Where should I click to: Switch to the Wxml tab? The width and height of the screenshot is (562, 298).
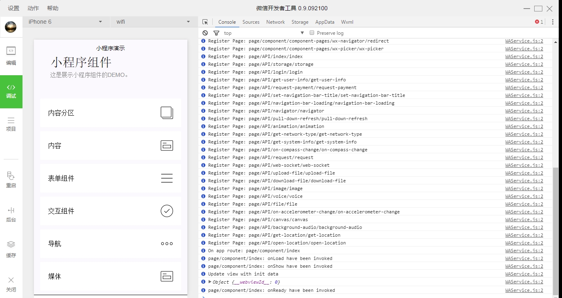click(347, 22)
